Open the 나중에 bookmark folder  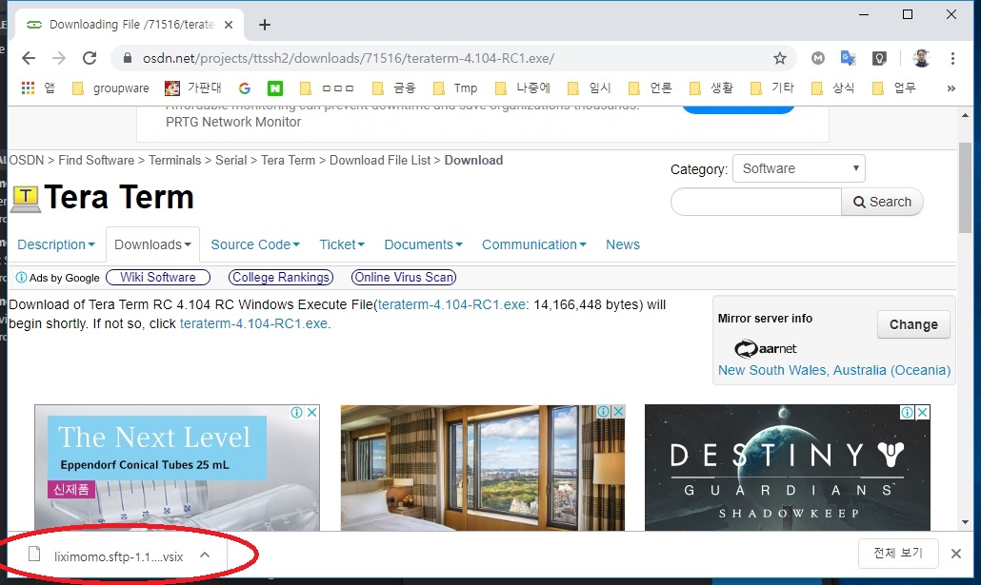(523, 88)
